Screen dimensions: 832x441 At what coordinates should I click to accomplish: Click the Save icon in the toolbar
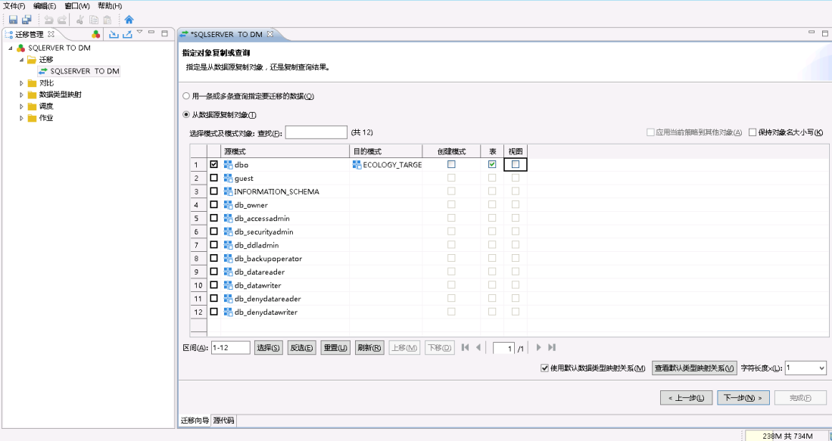pyautogui.click(x=14, y=20)
